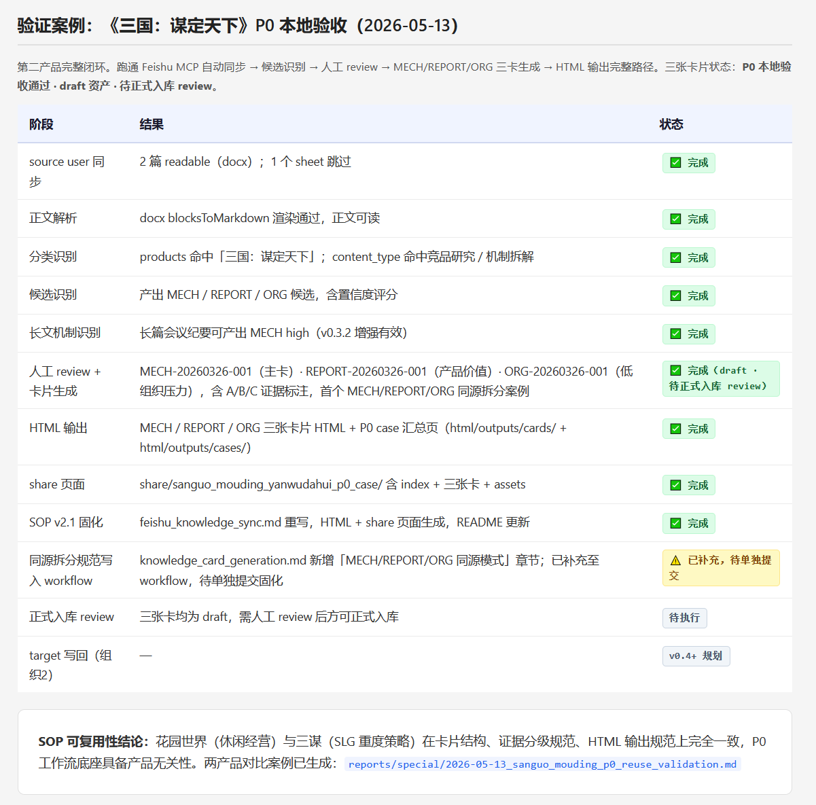This screenshot has width=816, height=805.
Task: Click the 状态 column header
Action: (671, 124)
